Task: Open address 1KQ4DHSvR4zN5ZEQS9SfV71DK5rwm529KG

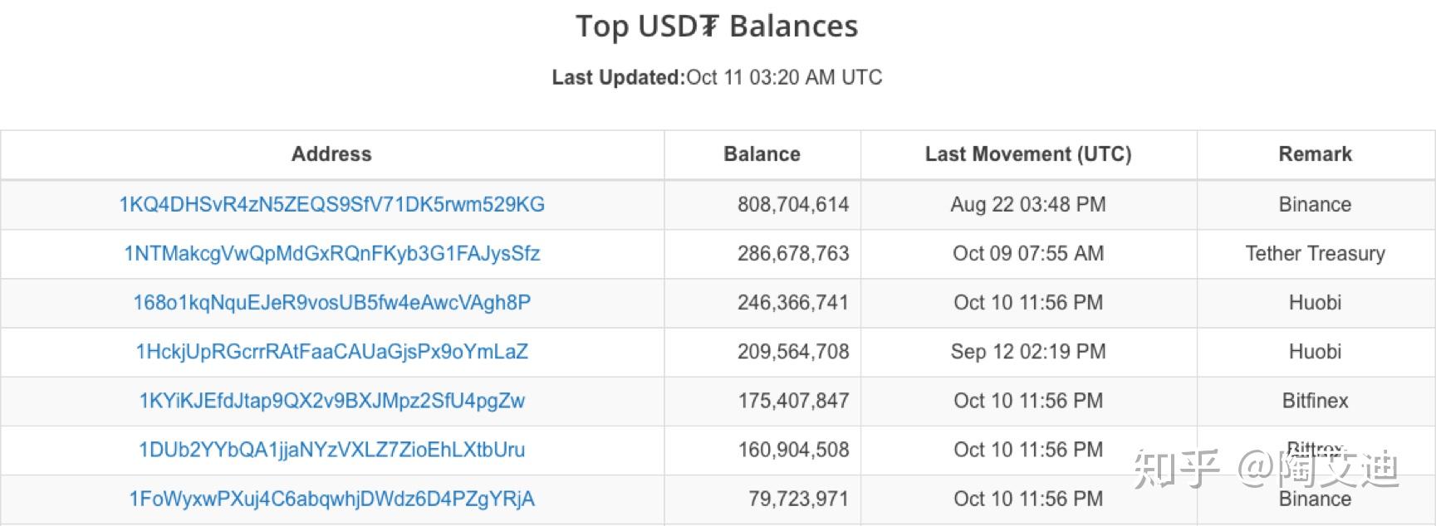Action: [331, 204]
